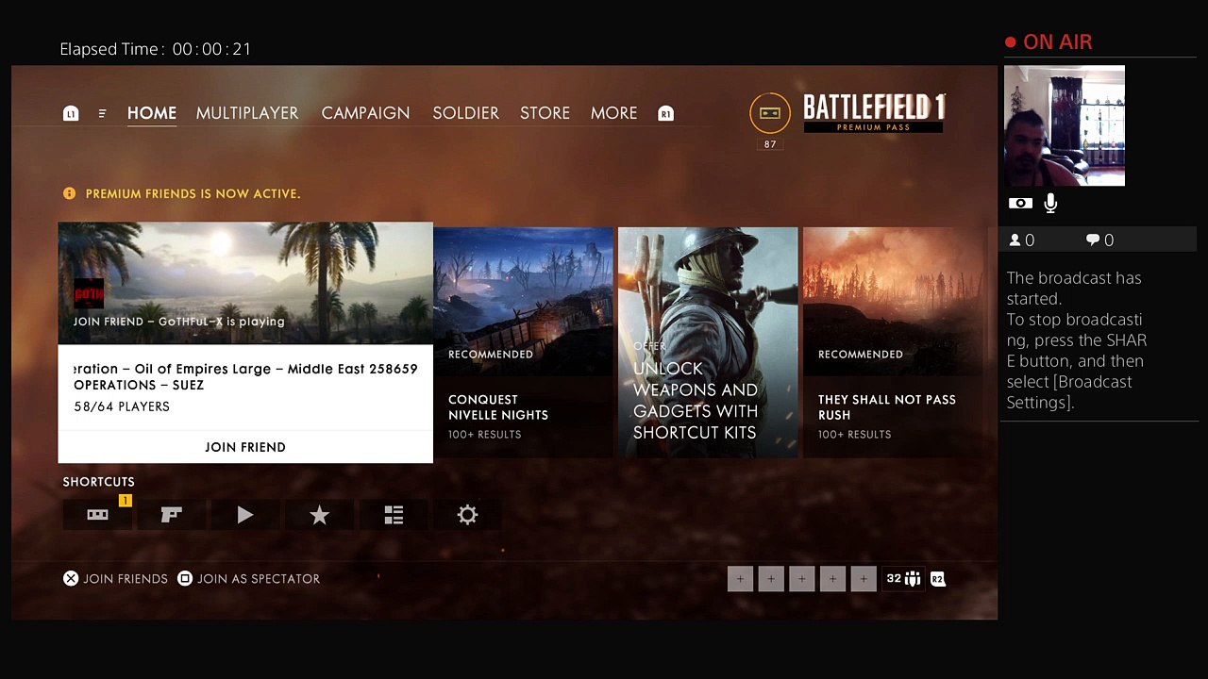Switch to the CAMPAIGN tab
This screenshot has height=679, width=1208.
pyautogui.click(x=365, y=113)
